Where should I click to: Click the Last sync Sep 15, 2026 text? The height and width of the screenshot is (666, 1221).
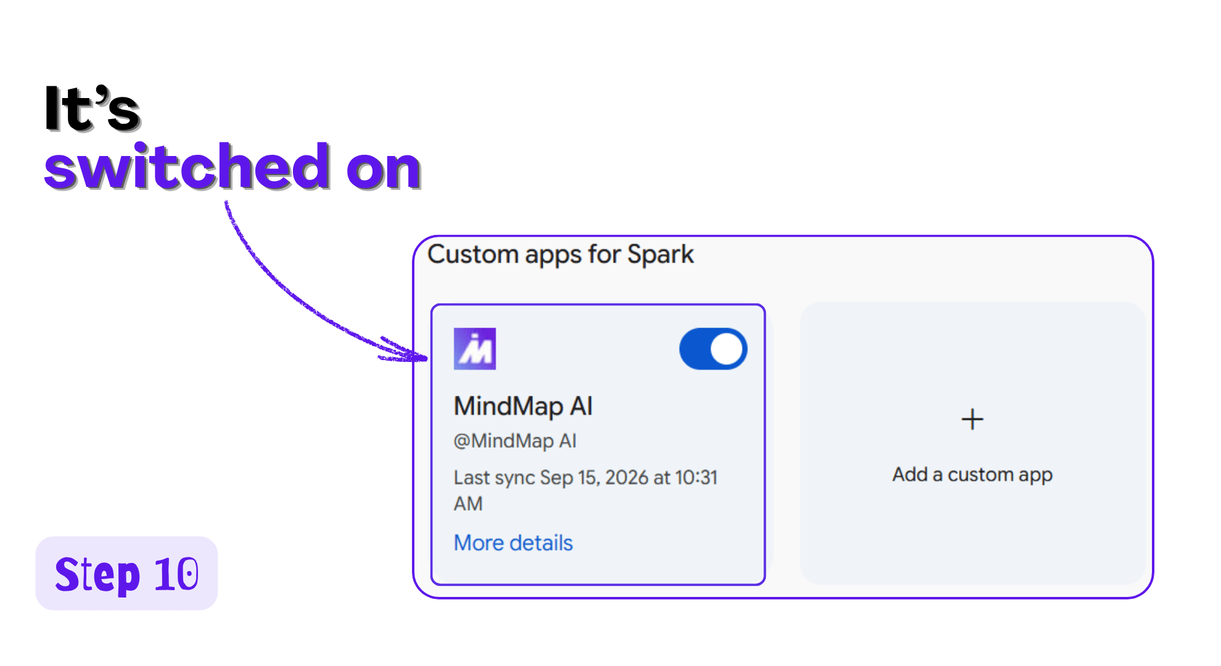tap(586, 490)
